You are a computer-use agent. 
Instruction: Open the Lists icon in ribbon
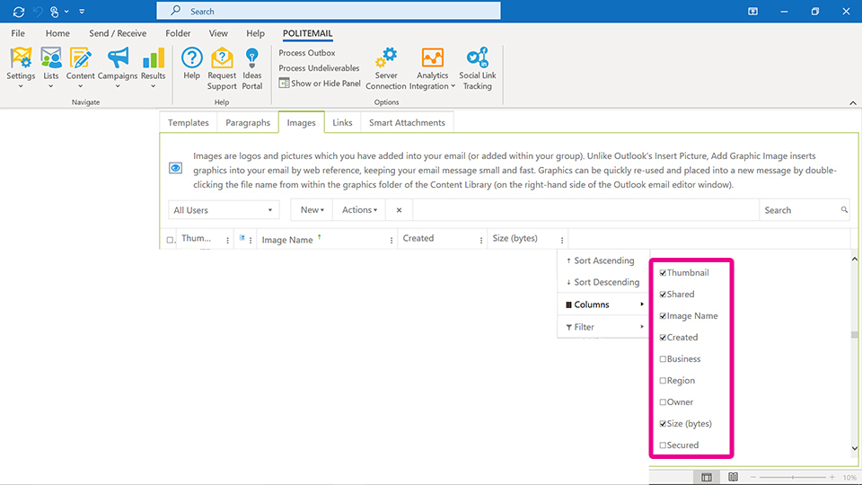51,59
